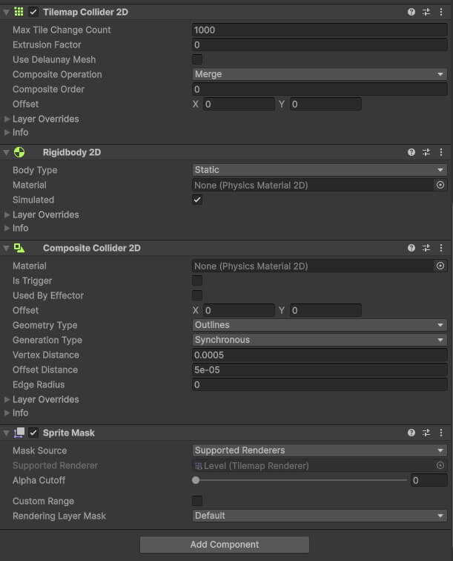Expand Layer Overrides under Tilemap Collider 2D

click(7, 119)
